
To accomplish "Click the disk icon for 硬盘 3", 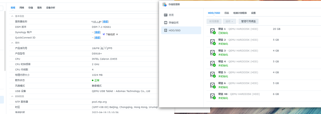I will 213,53.
